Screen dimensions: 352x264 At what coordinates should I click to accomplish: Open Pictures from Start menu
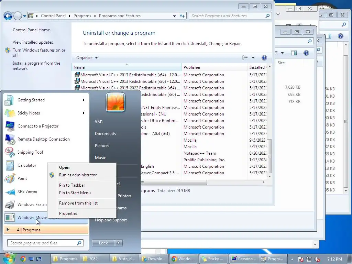click(x=102, y=146)
